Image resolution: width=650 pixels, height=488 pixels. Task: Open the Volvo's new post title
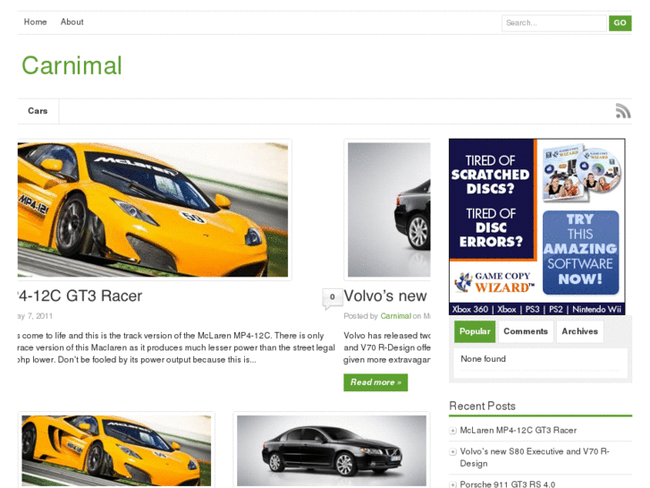point(385,295)
